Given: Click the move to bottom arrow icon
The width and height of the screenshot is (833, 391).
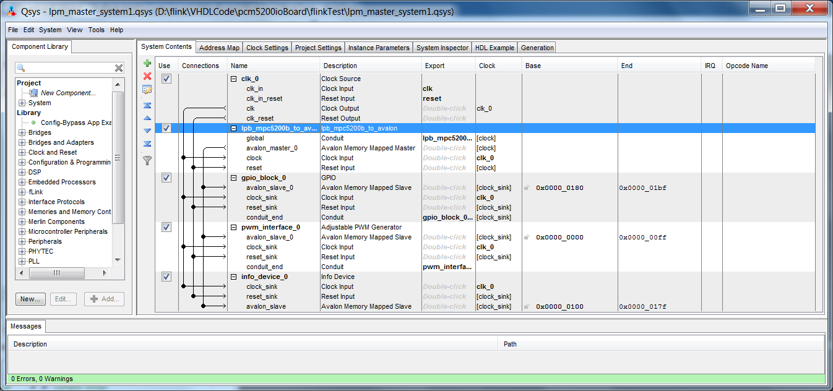Looking at the screenshot, I should tap(147, 144).
